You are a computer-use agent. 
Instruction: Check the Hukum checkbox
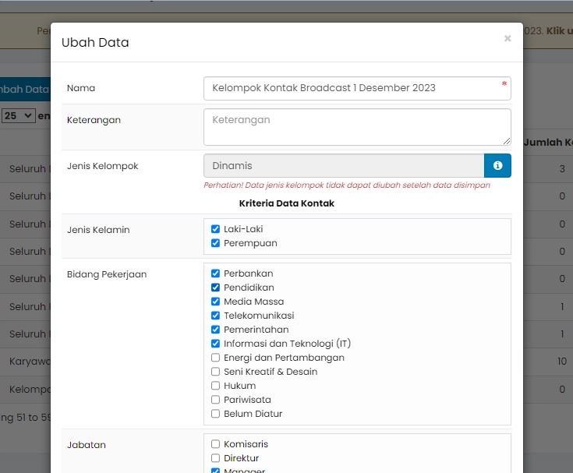216,386
